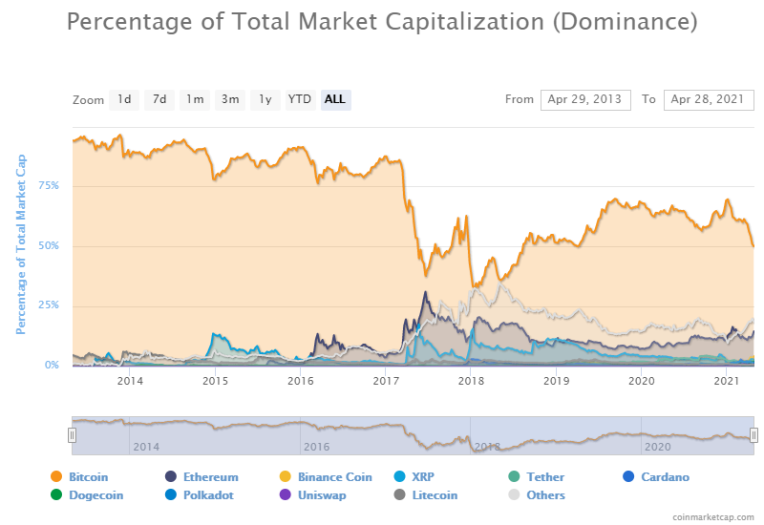Screen dimensions: 764x525
Task: Select the 1d zoom range
Action: pos(124,100)
